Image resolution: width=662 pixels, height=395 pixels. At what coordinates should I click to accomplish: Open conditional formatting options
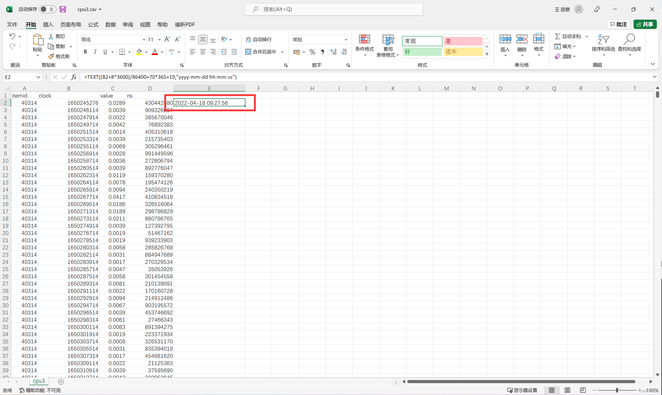pos(364,45)
